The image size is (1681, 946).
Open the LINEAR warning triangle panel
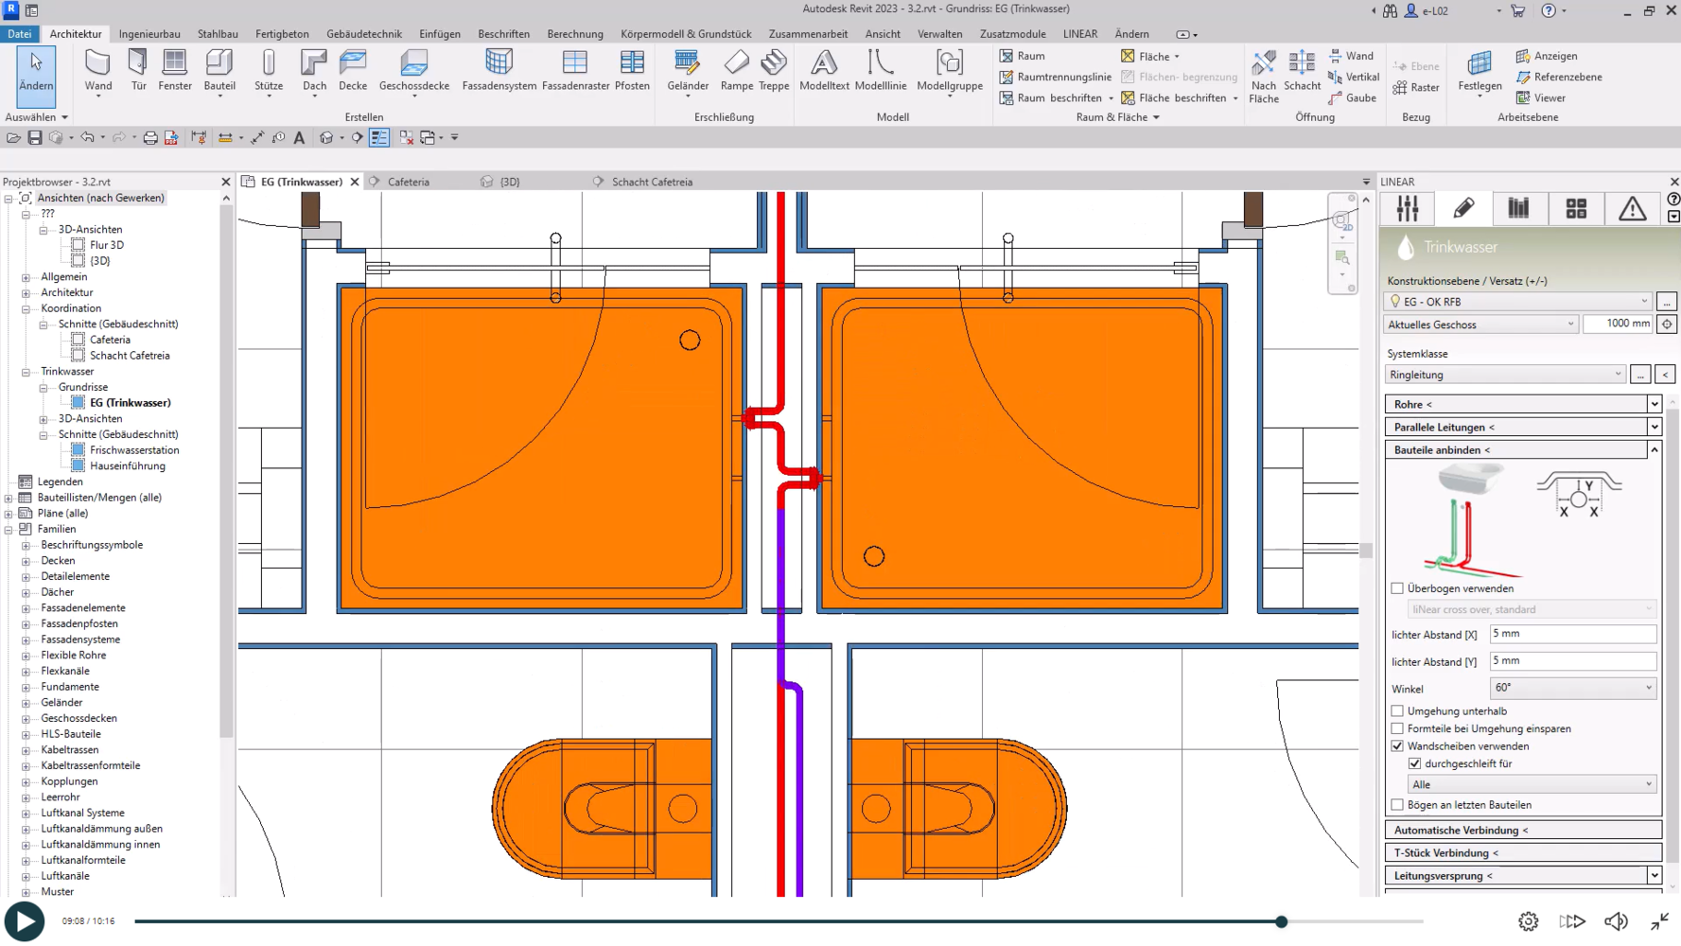[1632, 209]
